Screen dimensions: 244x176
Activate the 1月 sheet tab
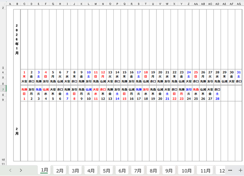44,170
